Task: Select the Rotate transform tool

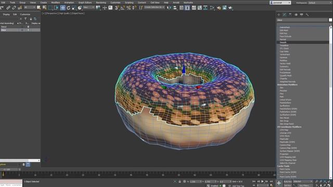Action: [x=68, y=8]
